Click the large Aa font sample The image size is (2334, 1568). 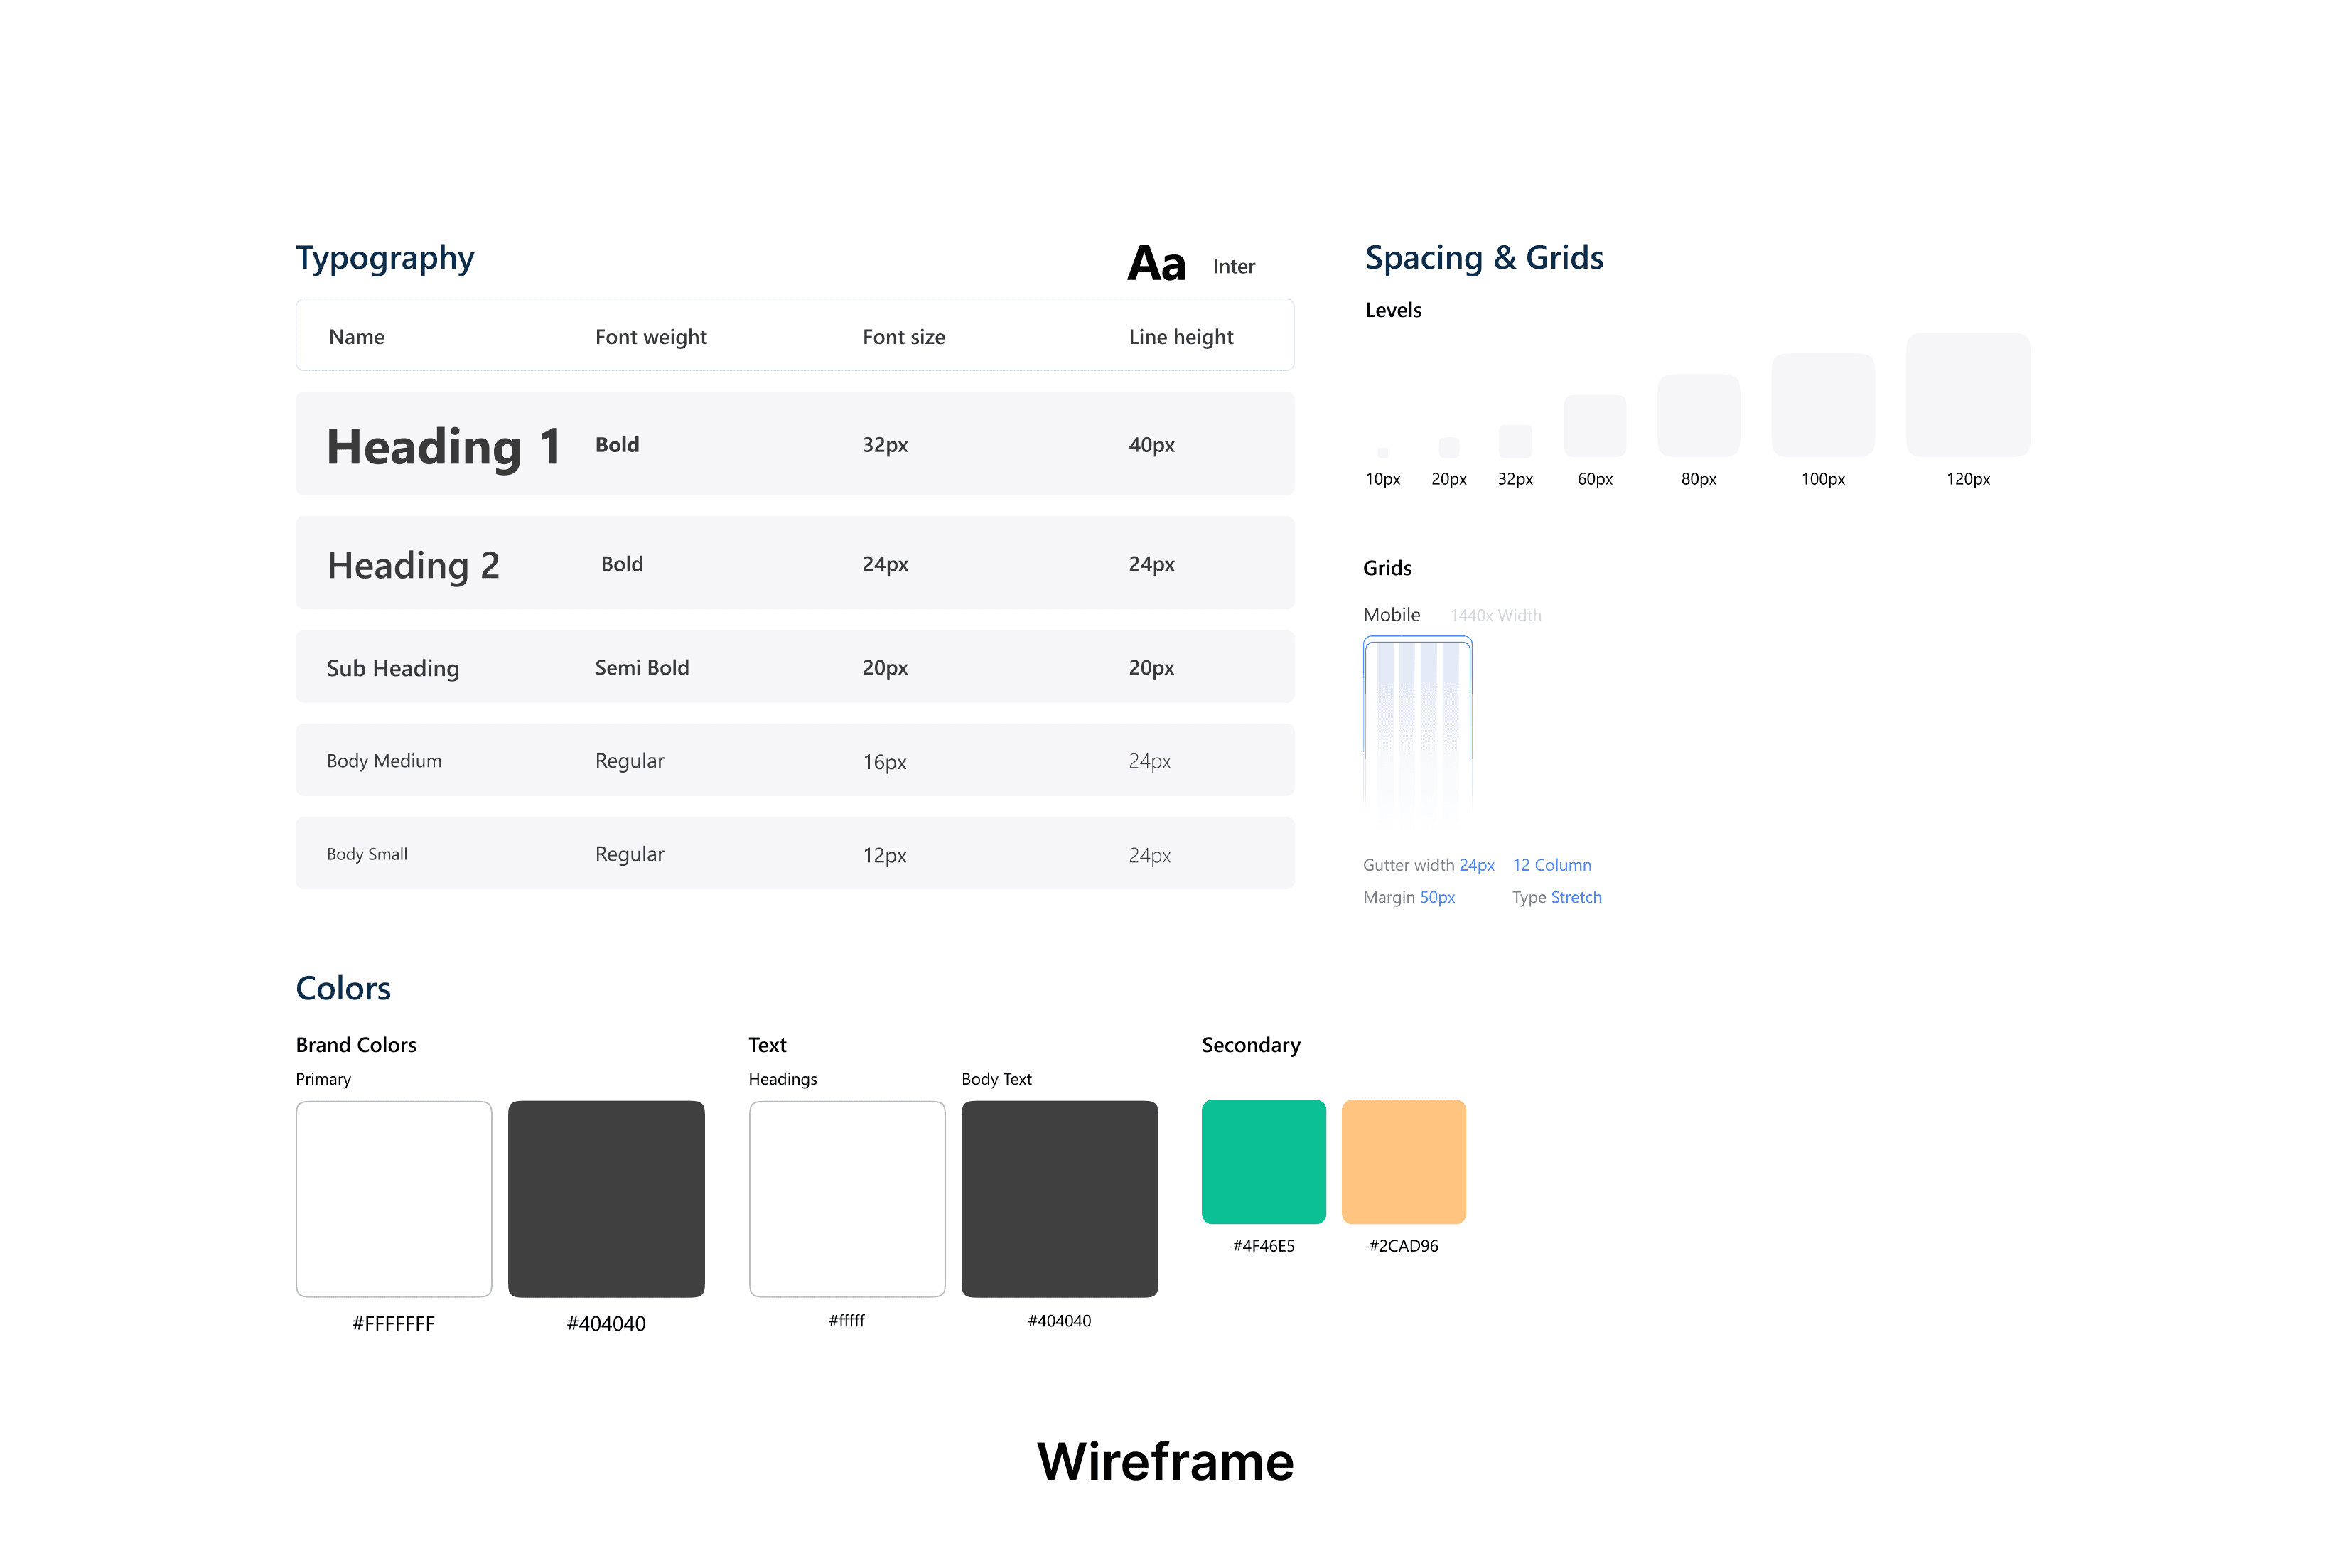[1156, 264]
